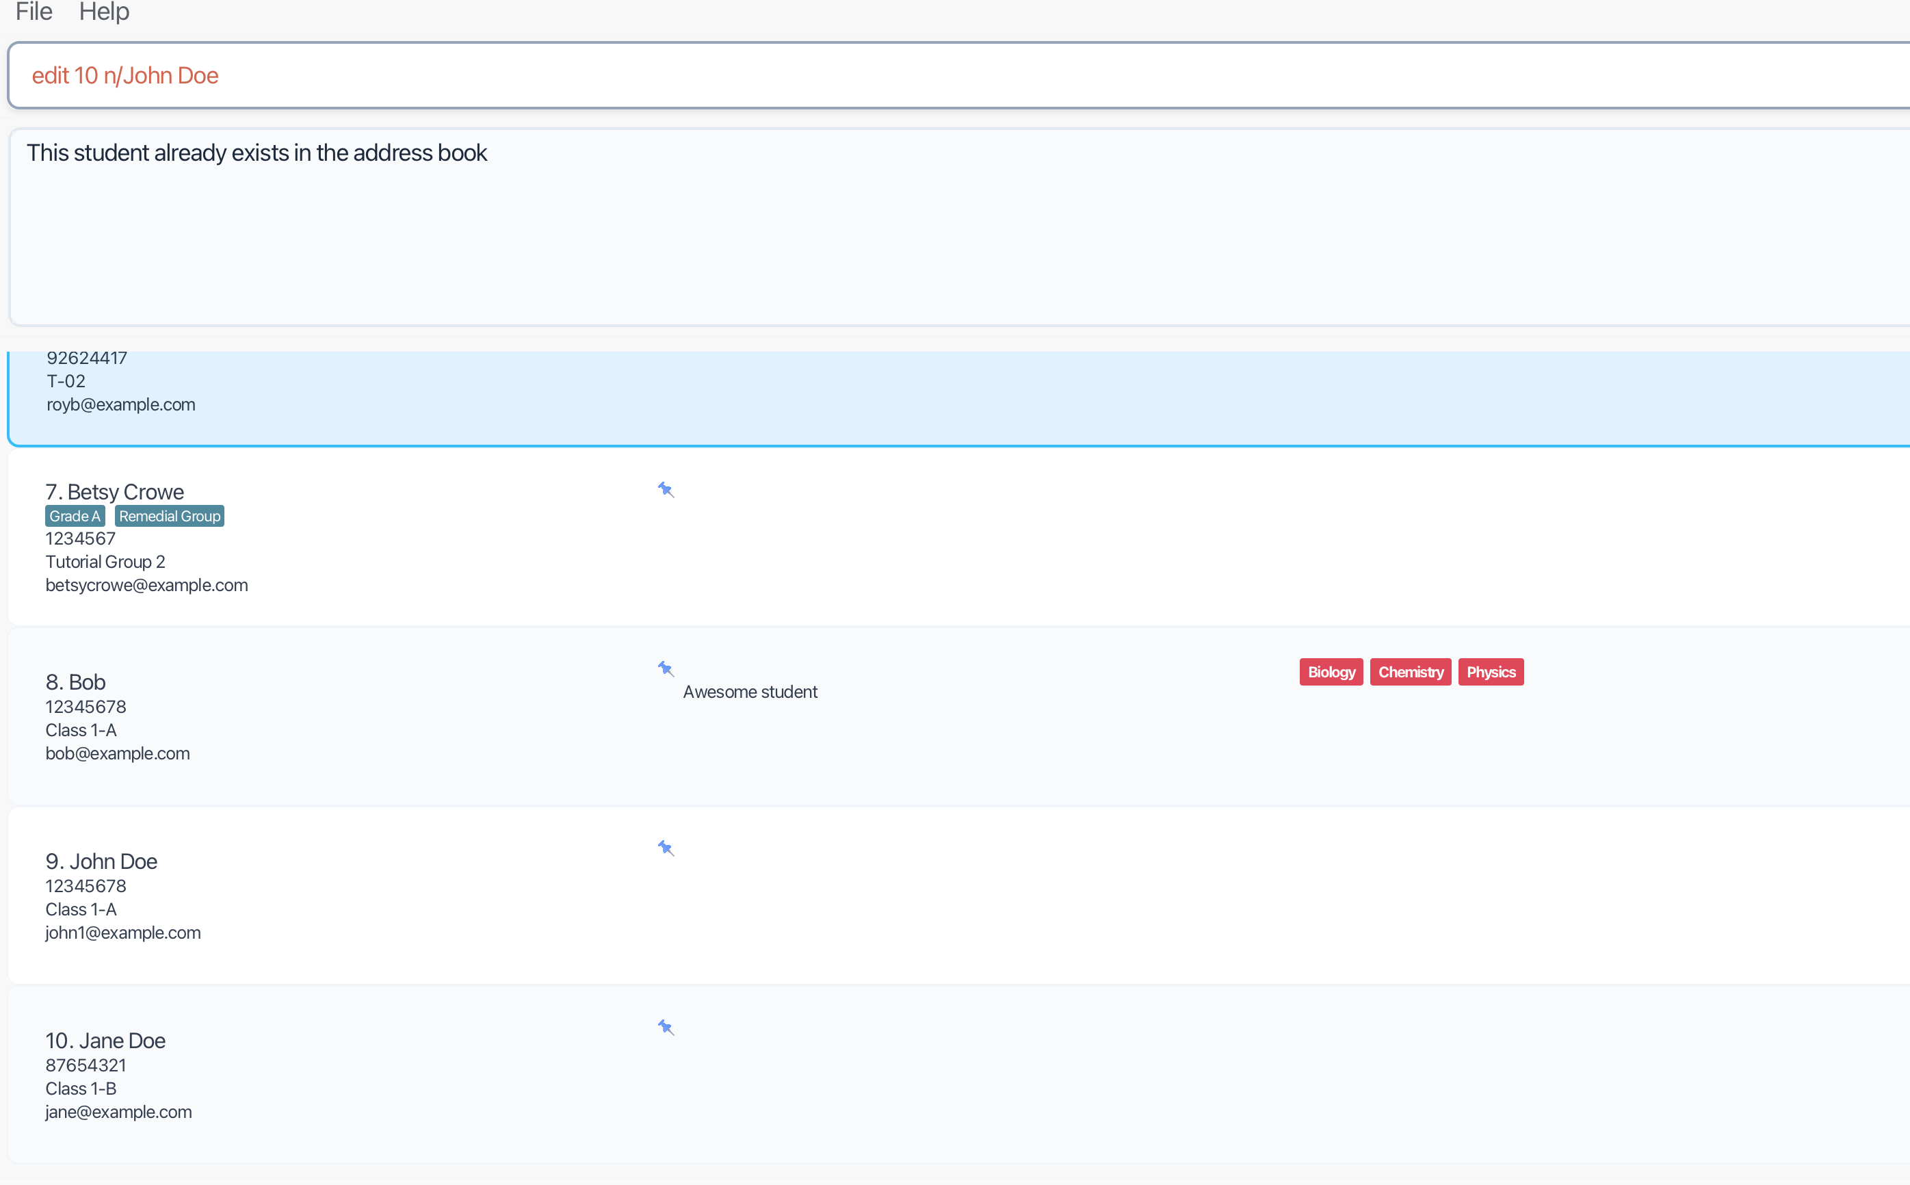Click pin icon on Jane Doe card
Screen dimensions: 1910x1185
[666, 1028]
